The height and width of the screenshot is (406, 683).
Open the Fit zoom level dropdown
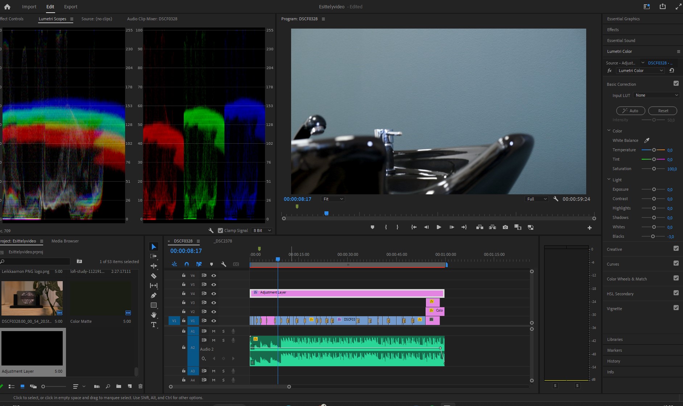click(x=333, y=199)
